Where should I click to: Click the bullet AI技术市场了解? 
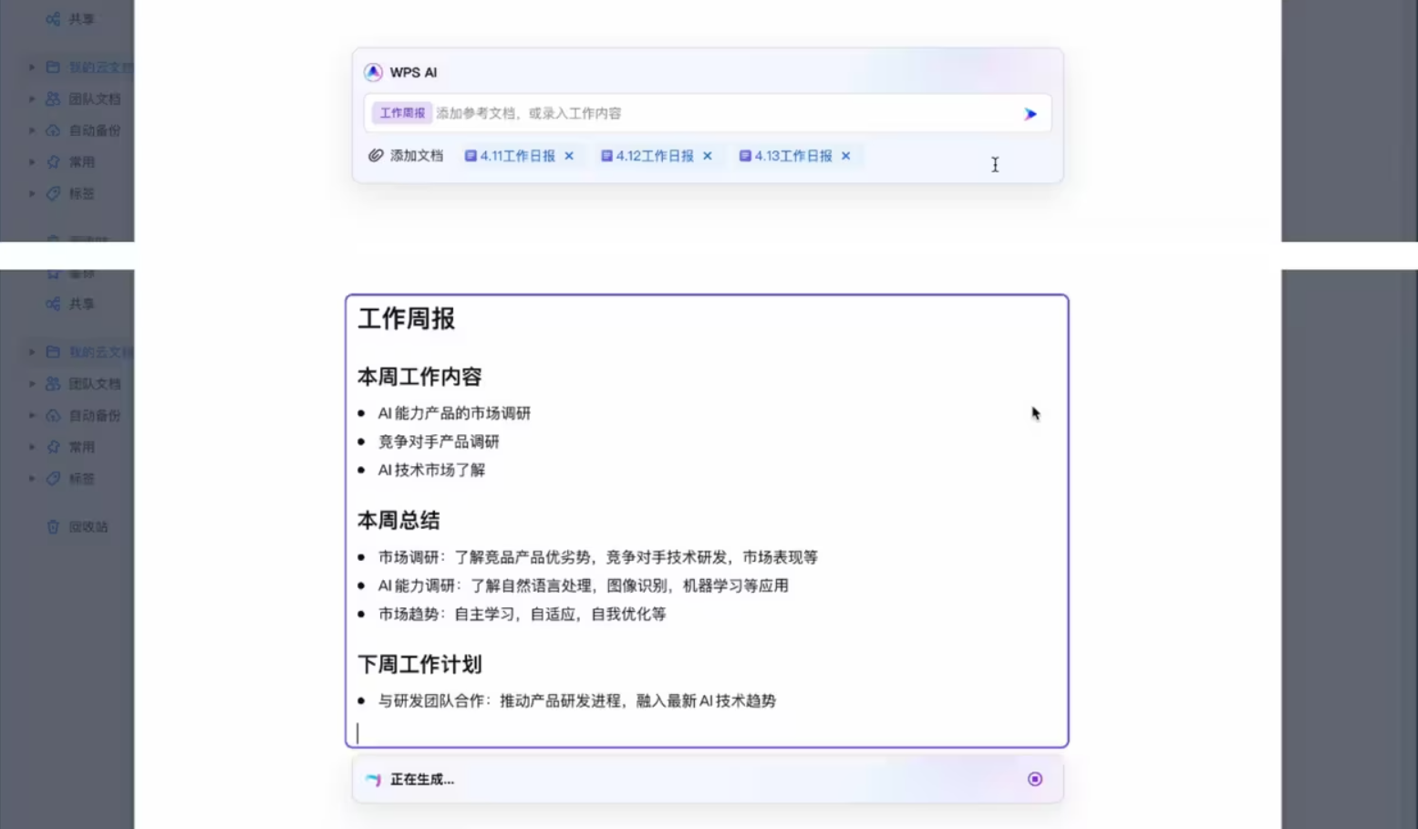[x=431, y=470]
